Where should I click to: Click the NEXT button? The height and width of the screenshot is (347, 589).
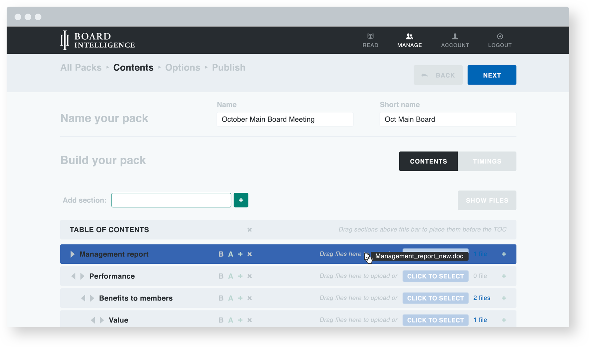pyautogui.click(x=492, y=75)
